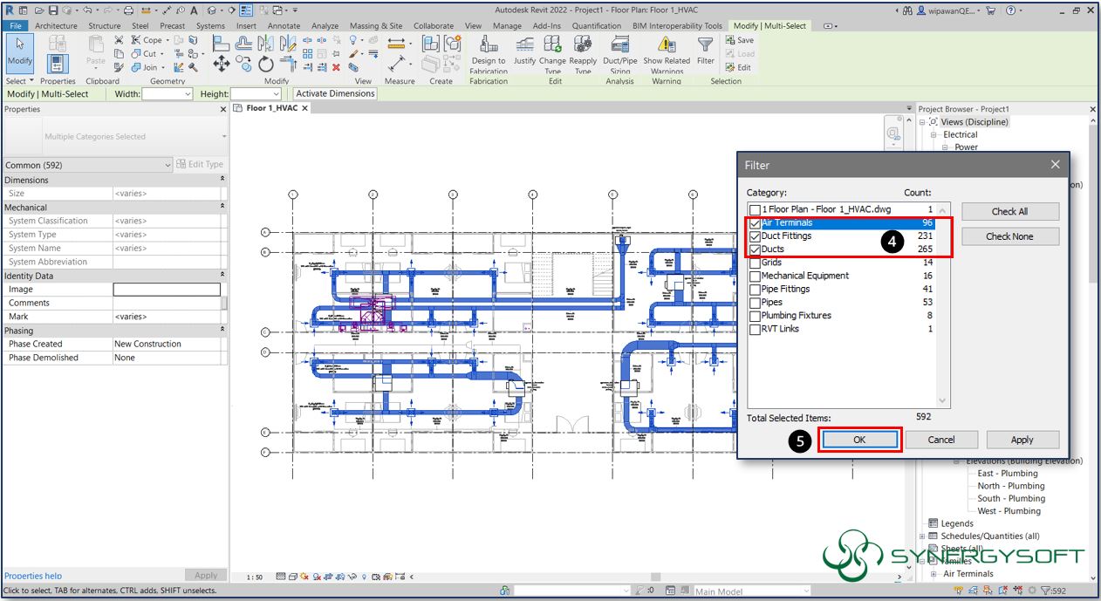1101x601 pixels.
Task: Open the Duct/Pipe Sizing tool
Action: pyautogui.click(x=620, y=54)
